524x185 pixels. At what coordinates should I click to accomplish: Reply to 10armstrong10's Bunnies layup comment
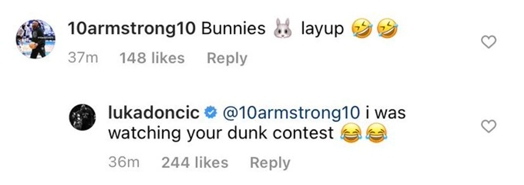pyautogui.click(x=227, y=58)
